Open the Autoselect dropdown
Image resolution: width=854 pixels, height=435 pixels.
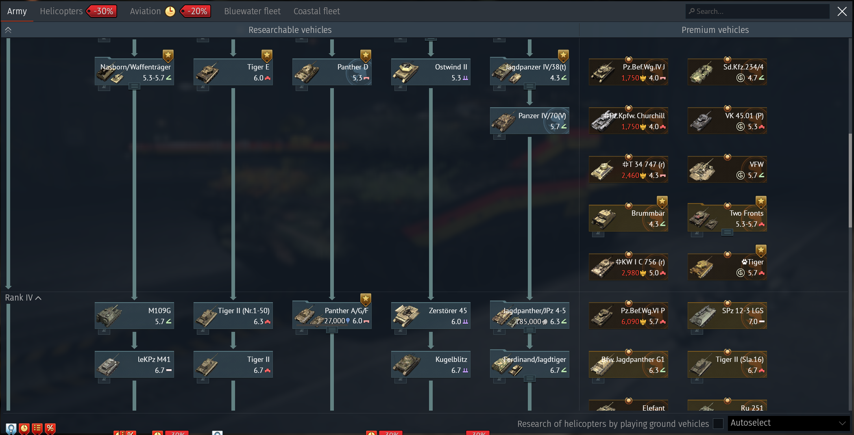coord(789,423)
